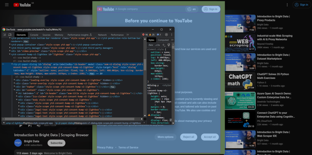The height and width of the screenshot is (155, 312).
Task: Click the breadcrumb left scroll arrow in DevTools
Action: 4,123
